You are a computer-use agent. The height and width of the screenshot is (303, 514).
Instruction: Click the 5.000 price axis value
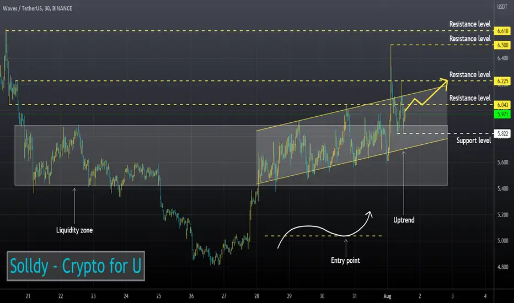pyautogui.click(x=502, y=241)
